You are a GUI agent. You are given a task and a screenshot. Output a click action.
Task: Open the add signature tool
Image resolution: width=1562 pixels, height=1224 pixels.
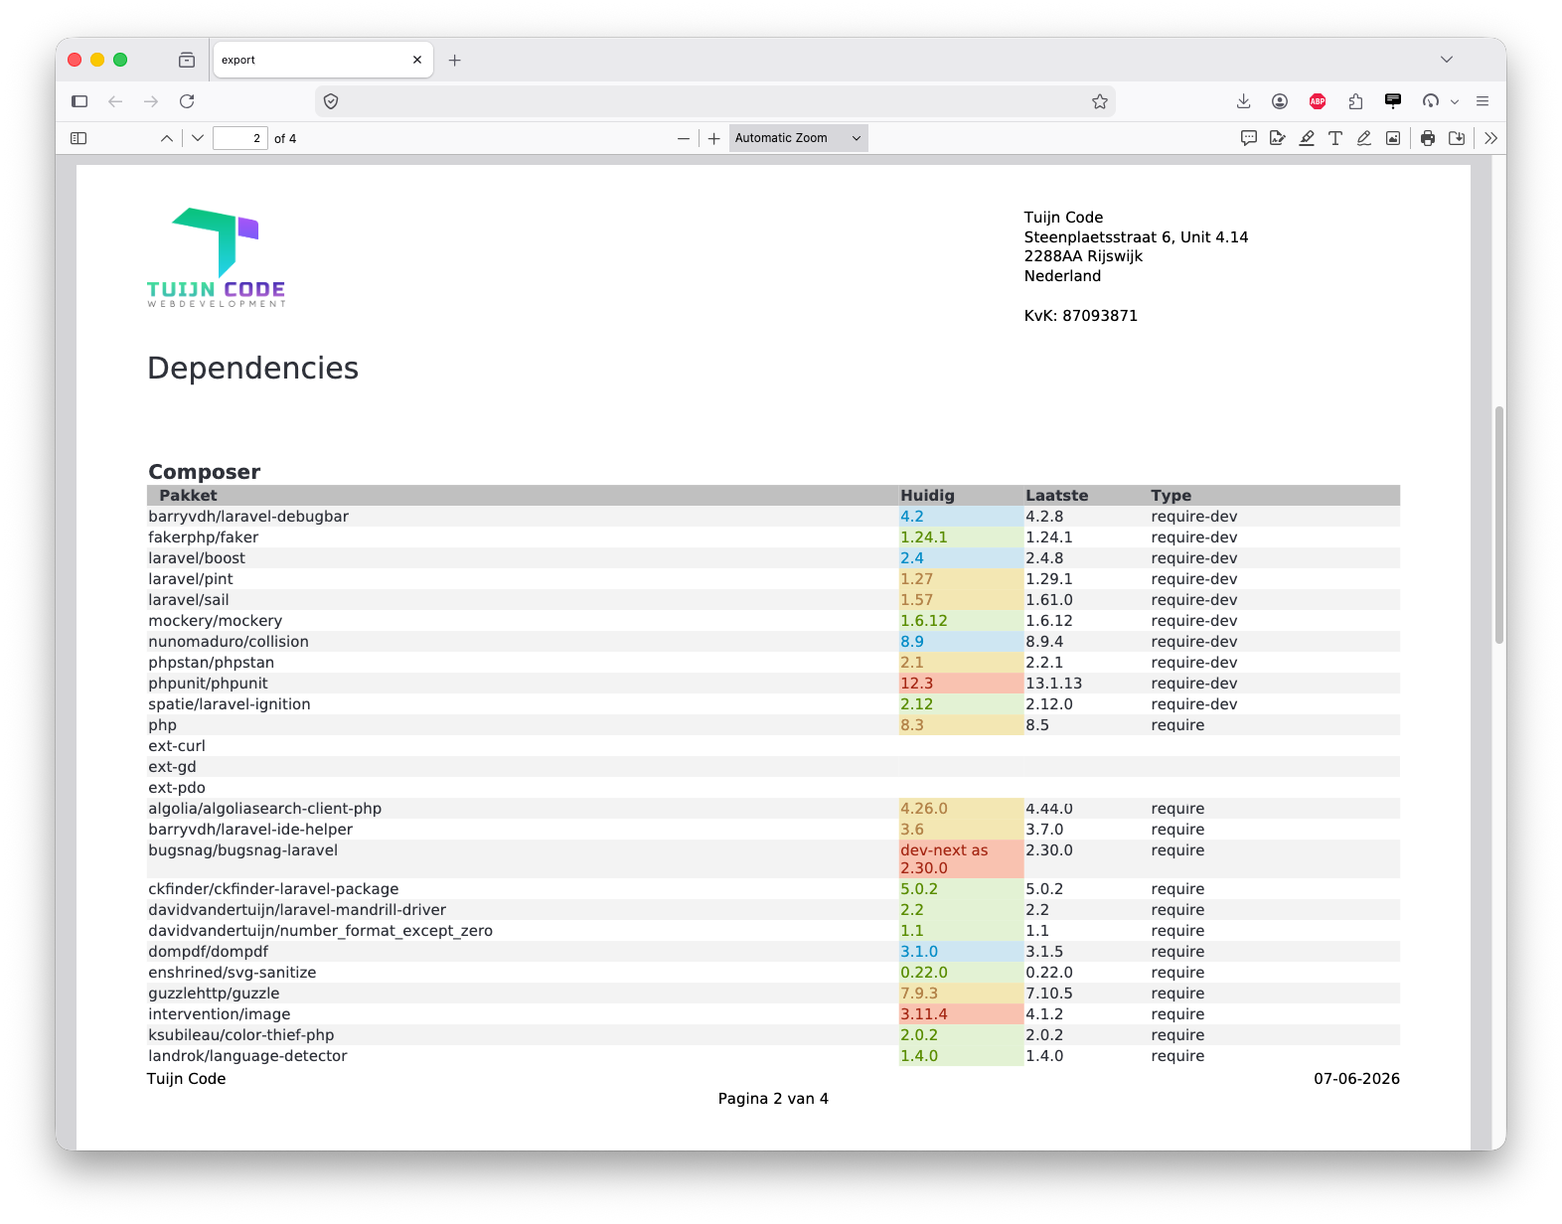click(1278, 138)
